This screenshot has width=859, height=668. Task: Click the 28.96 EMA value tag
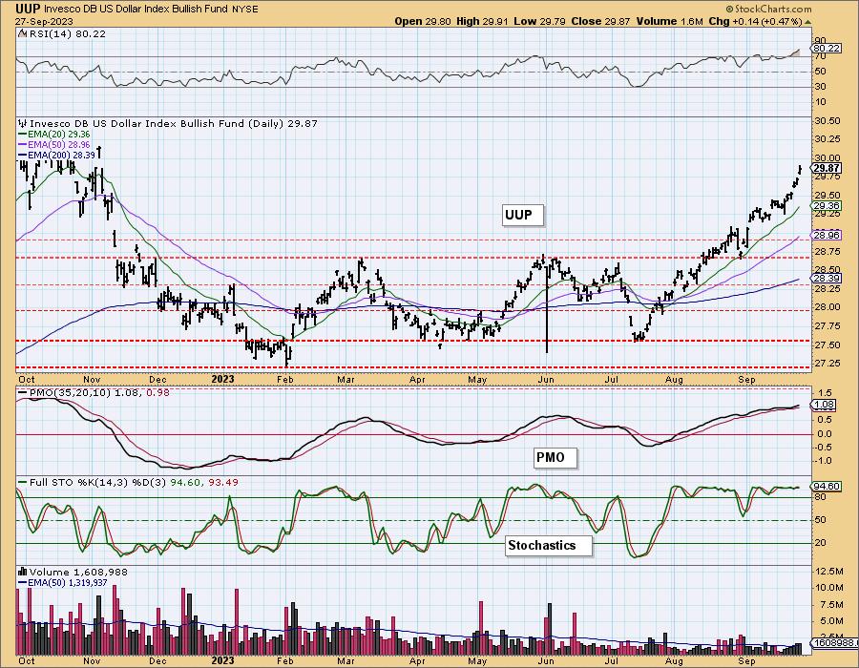[828, 235]
